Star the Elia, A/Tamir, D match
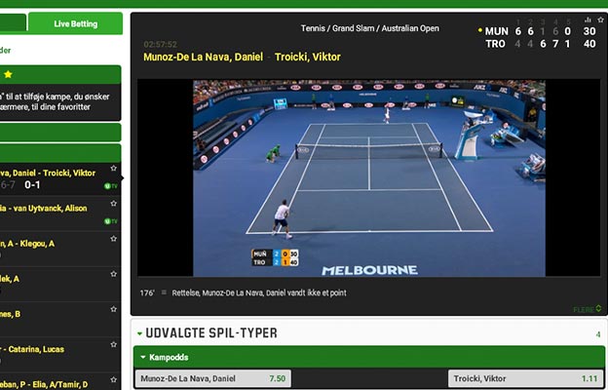This screenshot has width=608, height=390. 114,379
